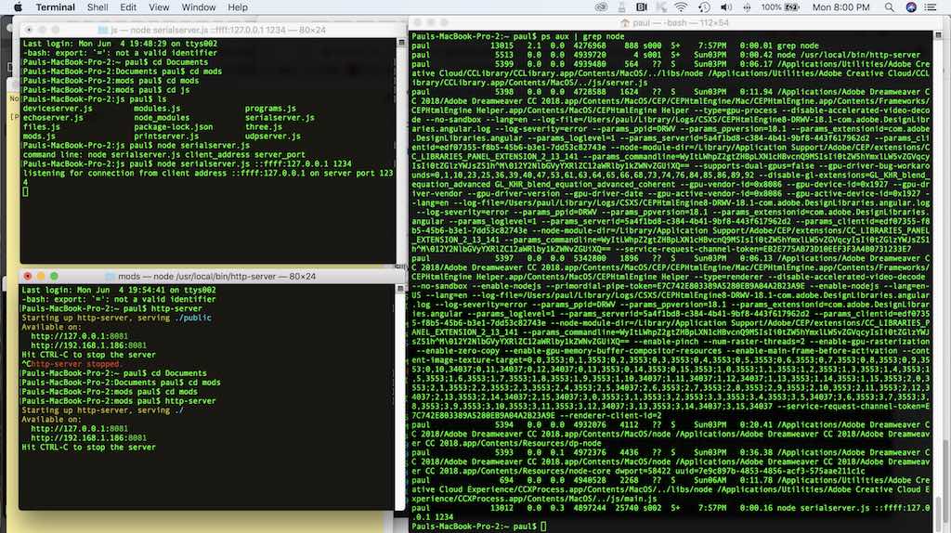
Task: Open the Edit menu
Action: tap(128, 7)
